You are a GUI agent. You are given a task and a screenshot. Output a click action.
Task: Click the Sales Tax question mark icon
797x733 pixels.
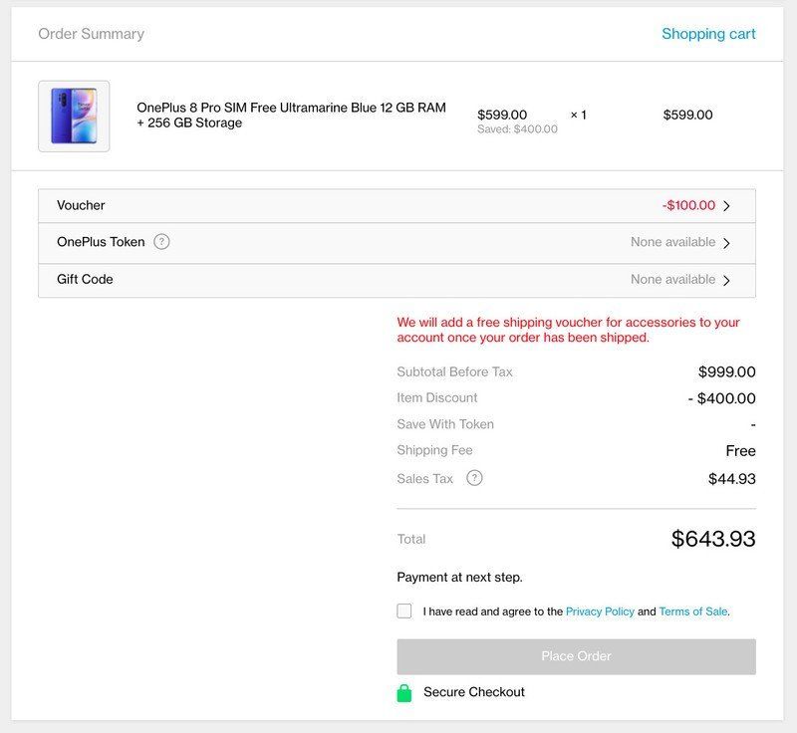474,478
